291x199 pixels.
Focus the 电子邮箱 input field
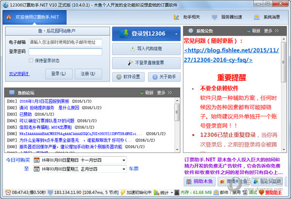(65, 42)
